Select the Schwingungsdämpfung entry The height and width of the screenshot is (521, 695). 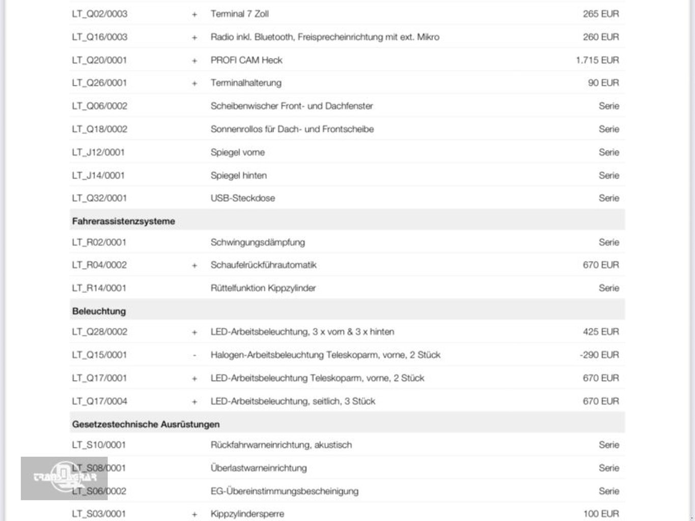click(x=258, y=242)
